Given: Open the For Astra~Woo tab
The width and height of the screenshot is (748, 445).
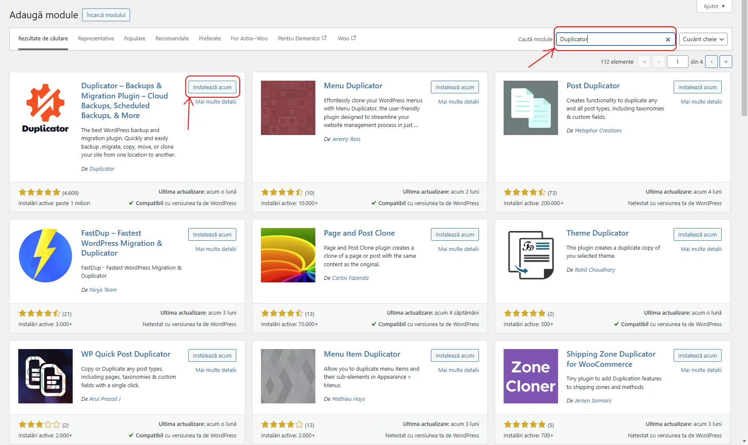Looking at the screenshot, I should coord(249,39).
